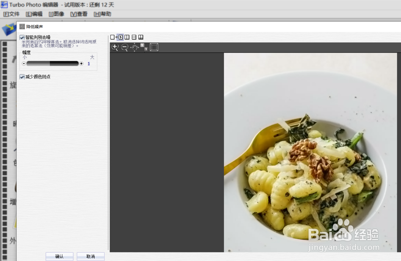
Task: Click the amplitude slider track
Action: coord(53,64)
